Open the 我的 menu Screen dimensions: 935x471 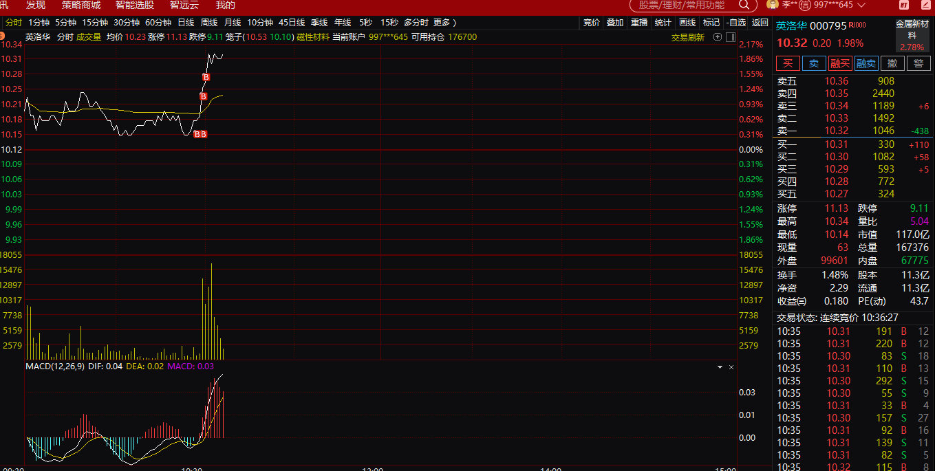pyautogui.click(x=226, y=5)
